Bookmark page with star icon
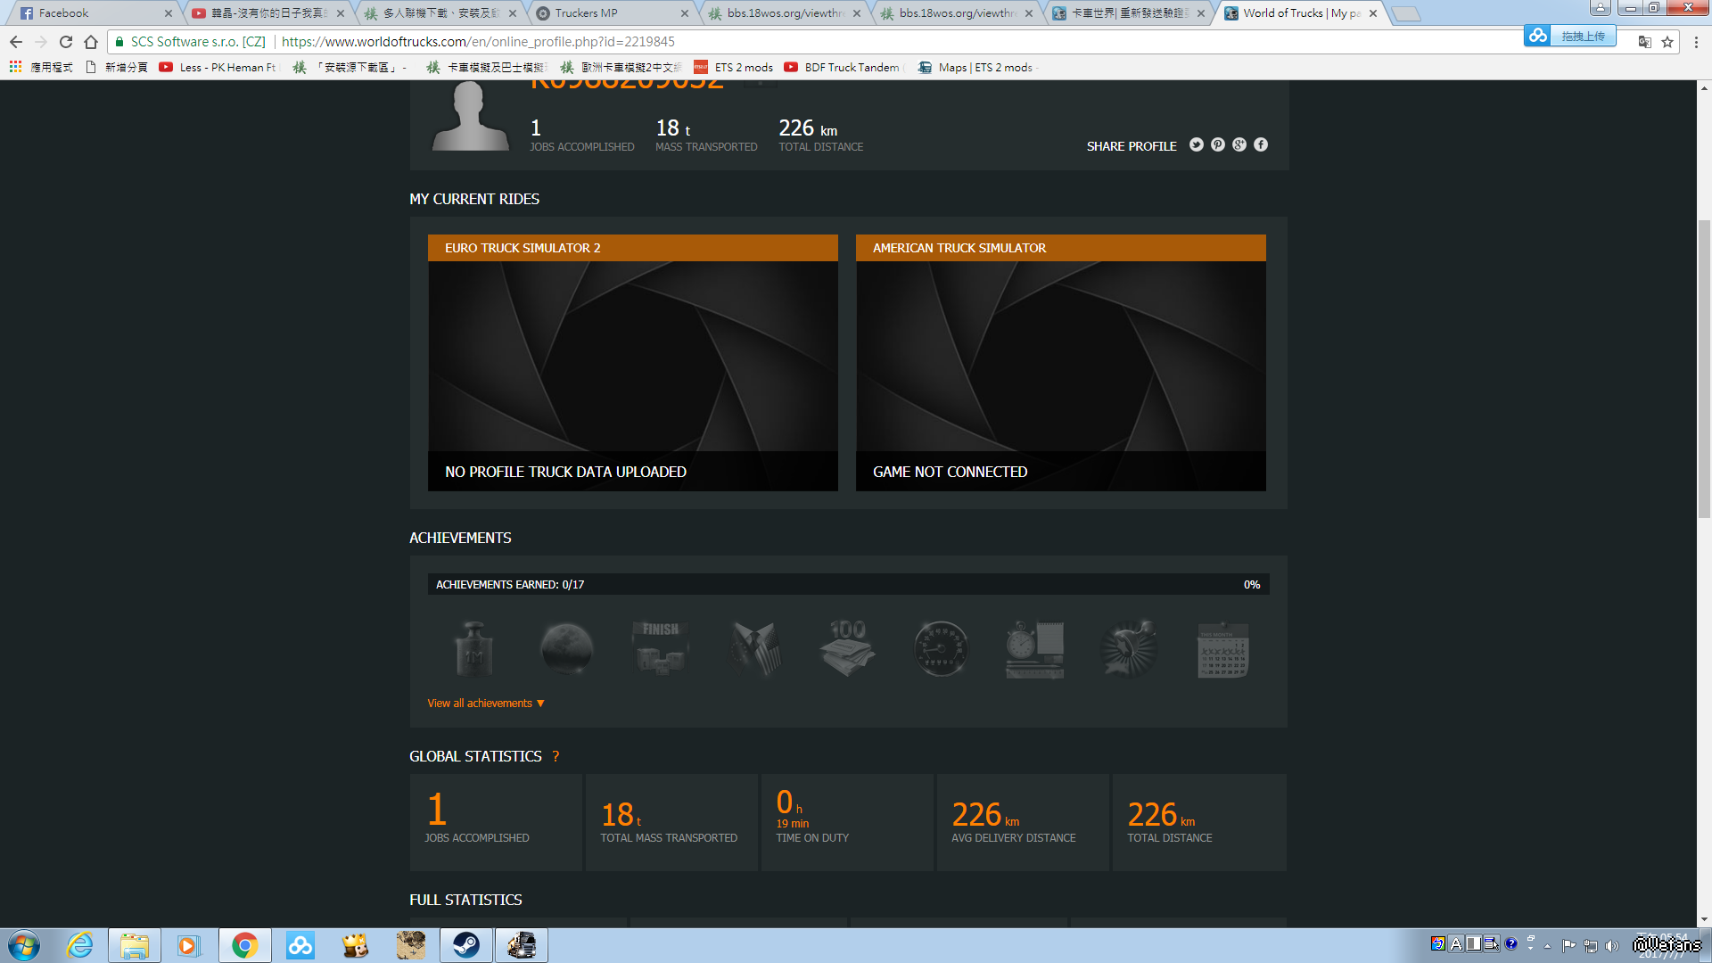This screenshot has width=1712, height=963. [1667, 42]
